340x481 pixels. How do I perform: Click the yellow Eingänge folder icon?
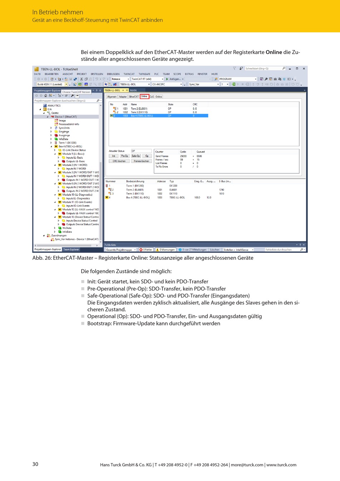tap(56, 131)
